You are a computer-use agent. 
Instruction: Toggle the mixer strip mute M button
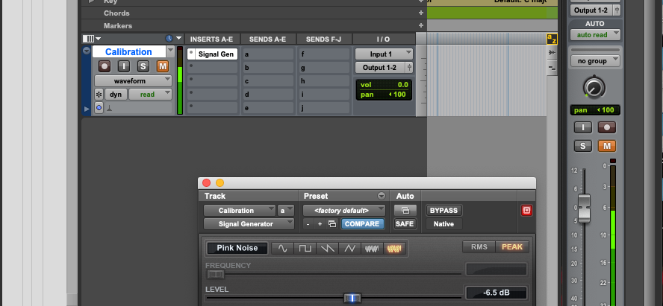coord(607,146)
